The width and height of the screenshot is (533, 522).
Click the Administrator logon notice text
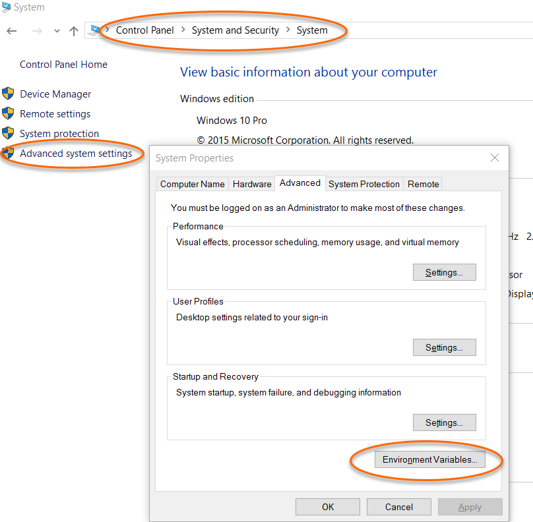click(317, 208)
